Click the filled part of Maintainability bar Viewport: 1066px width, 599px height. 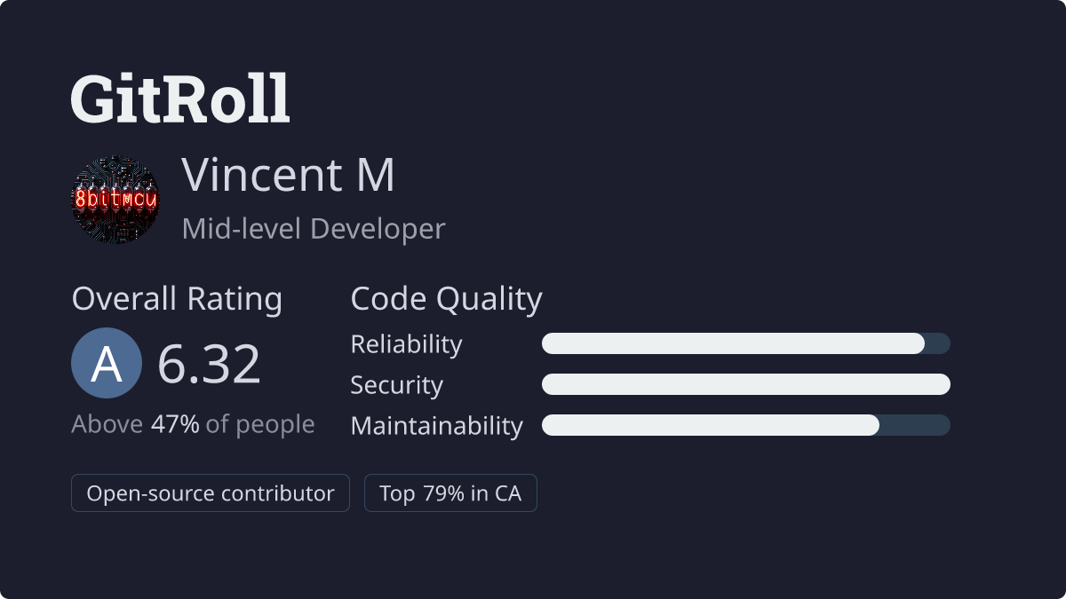[711, 425]
